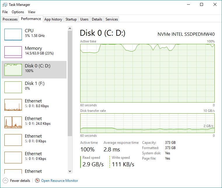Select the CPU usage mini graph
Image resolution: width=222 pixels, height=188 pixels.
pyautogui.click(x=13, y=35)
